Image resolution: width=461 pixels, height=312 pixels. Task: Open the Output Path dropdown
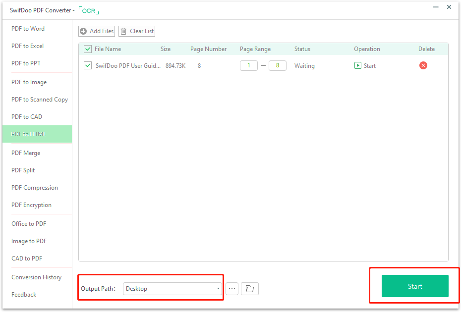point(172,288)
